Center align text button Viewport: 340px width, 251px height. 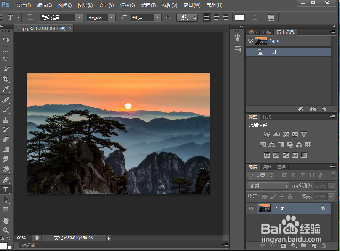tap(216, 17)
